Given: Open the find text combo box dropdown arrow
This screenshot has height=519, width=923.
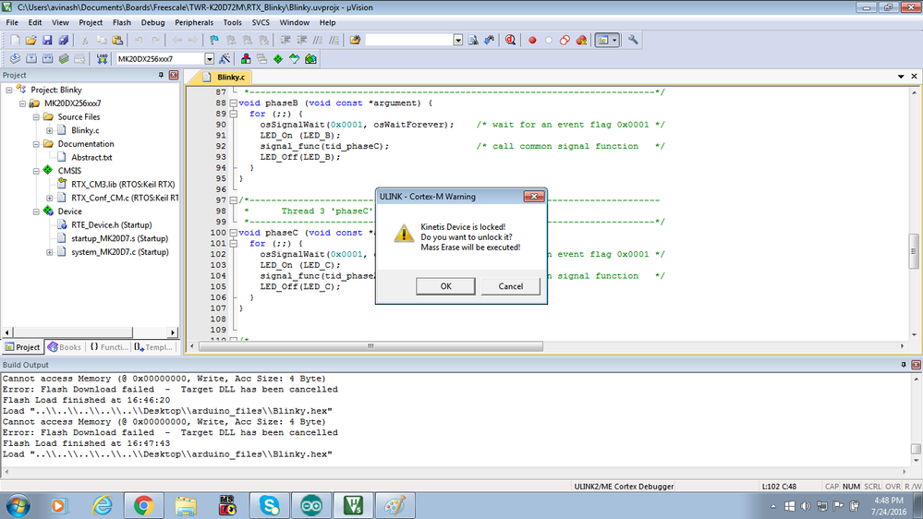Looking at the screenshot, I should point(458,40).
